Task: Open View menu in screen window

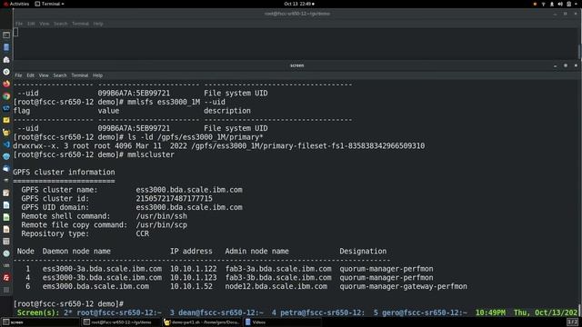Action: 44,75
